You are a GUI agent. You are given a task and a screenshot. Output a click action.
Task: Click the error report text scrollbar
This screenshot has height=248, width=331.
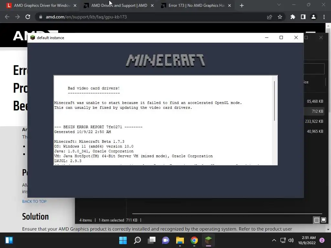coord(274,101)
